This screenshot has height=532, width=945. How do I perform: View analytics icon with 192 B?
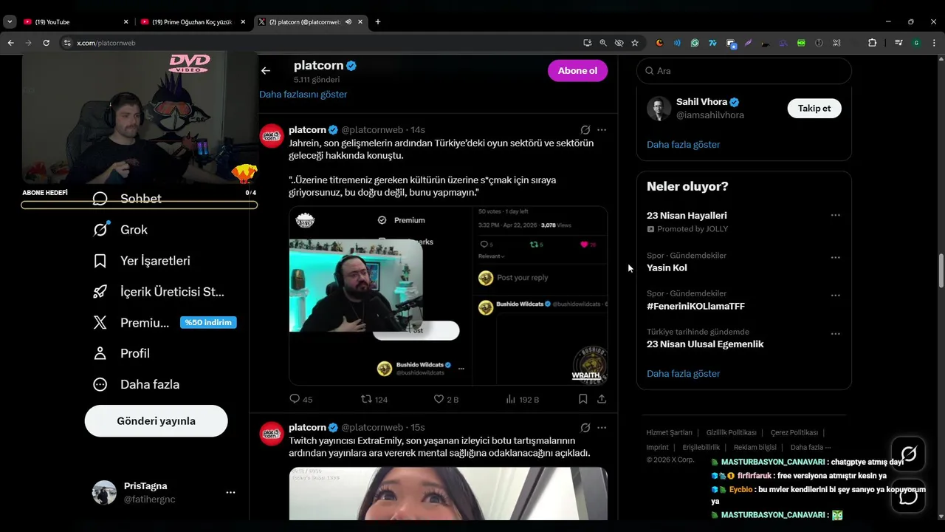510,399
